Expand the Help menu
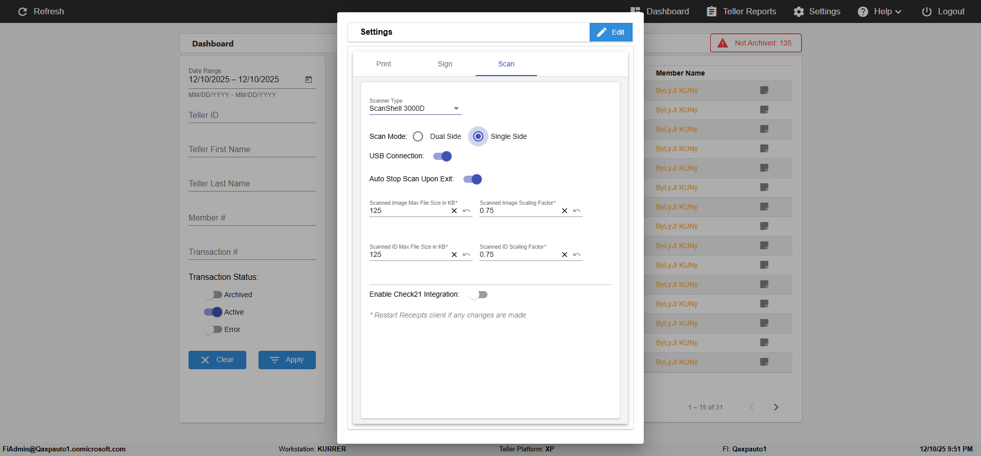 pyautogui.click(x=880, y=12)
